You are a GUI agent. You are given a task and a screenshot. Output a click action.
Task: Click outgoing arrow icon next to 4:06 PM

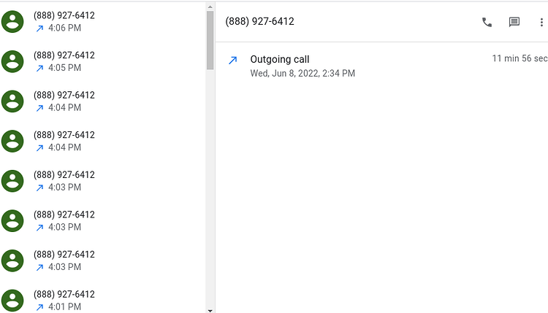[40, 28]
